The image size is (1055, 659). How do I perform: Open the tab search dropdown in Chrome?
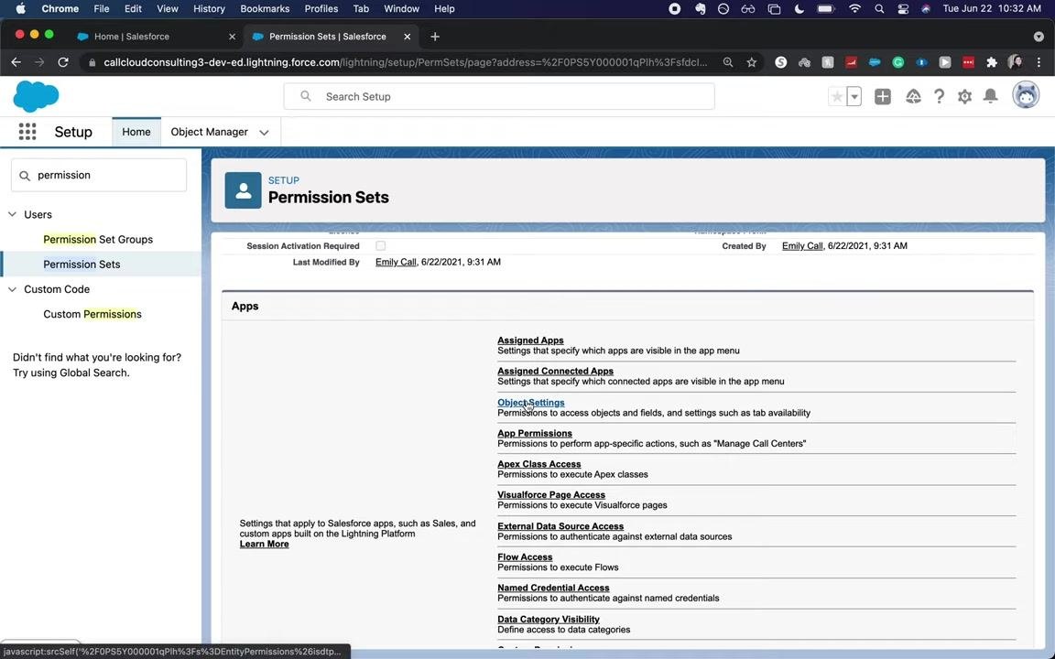point(1039,37)
